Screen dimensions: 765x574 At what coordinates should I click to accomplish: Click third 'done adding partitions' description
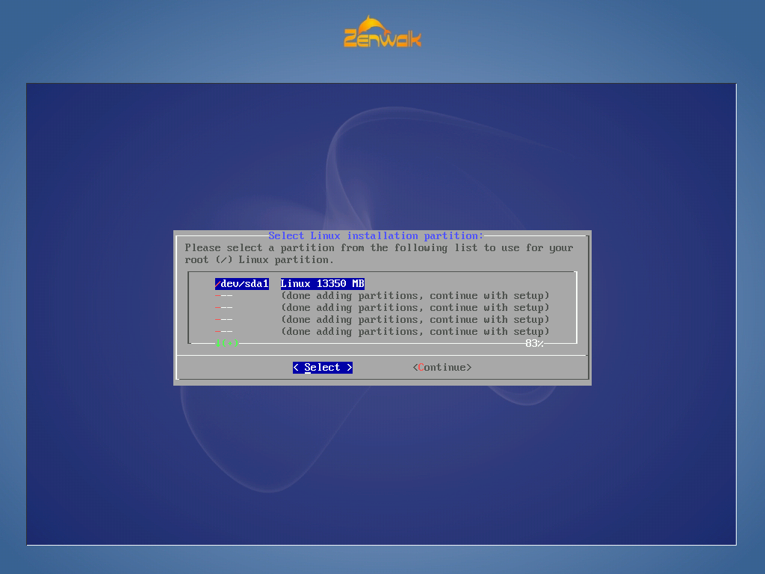(415, 320)
